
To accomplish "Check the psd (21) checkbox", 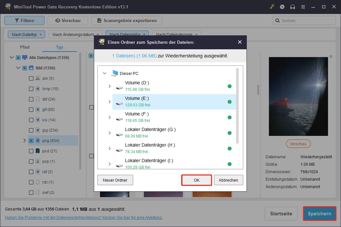I will pyautogui.click(x=31, y=151).
